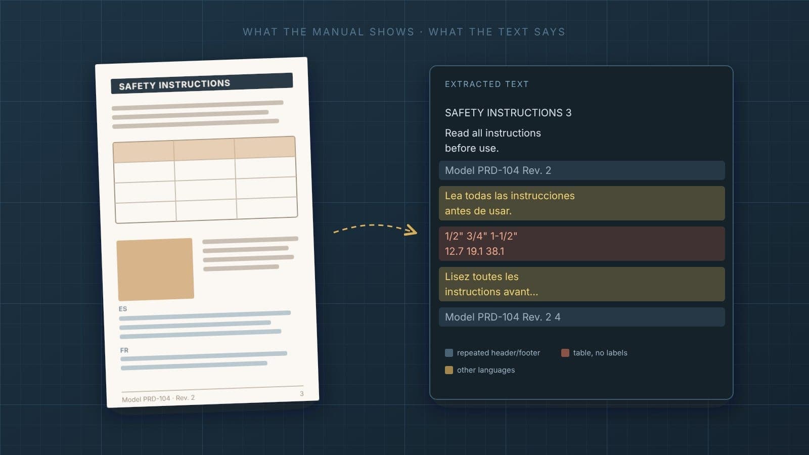Click the 'table, no labels' legend label
809x455 pixels.
(x=600, y=353)
